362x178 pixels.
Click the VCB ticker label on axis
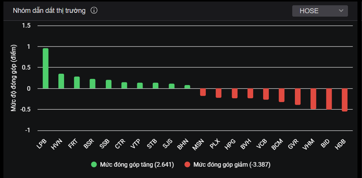pos(262,145)
